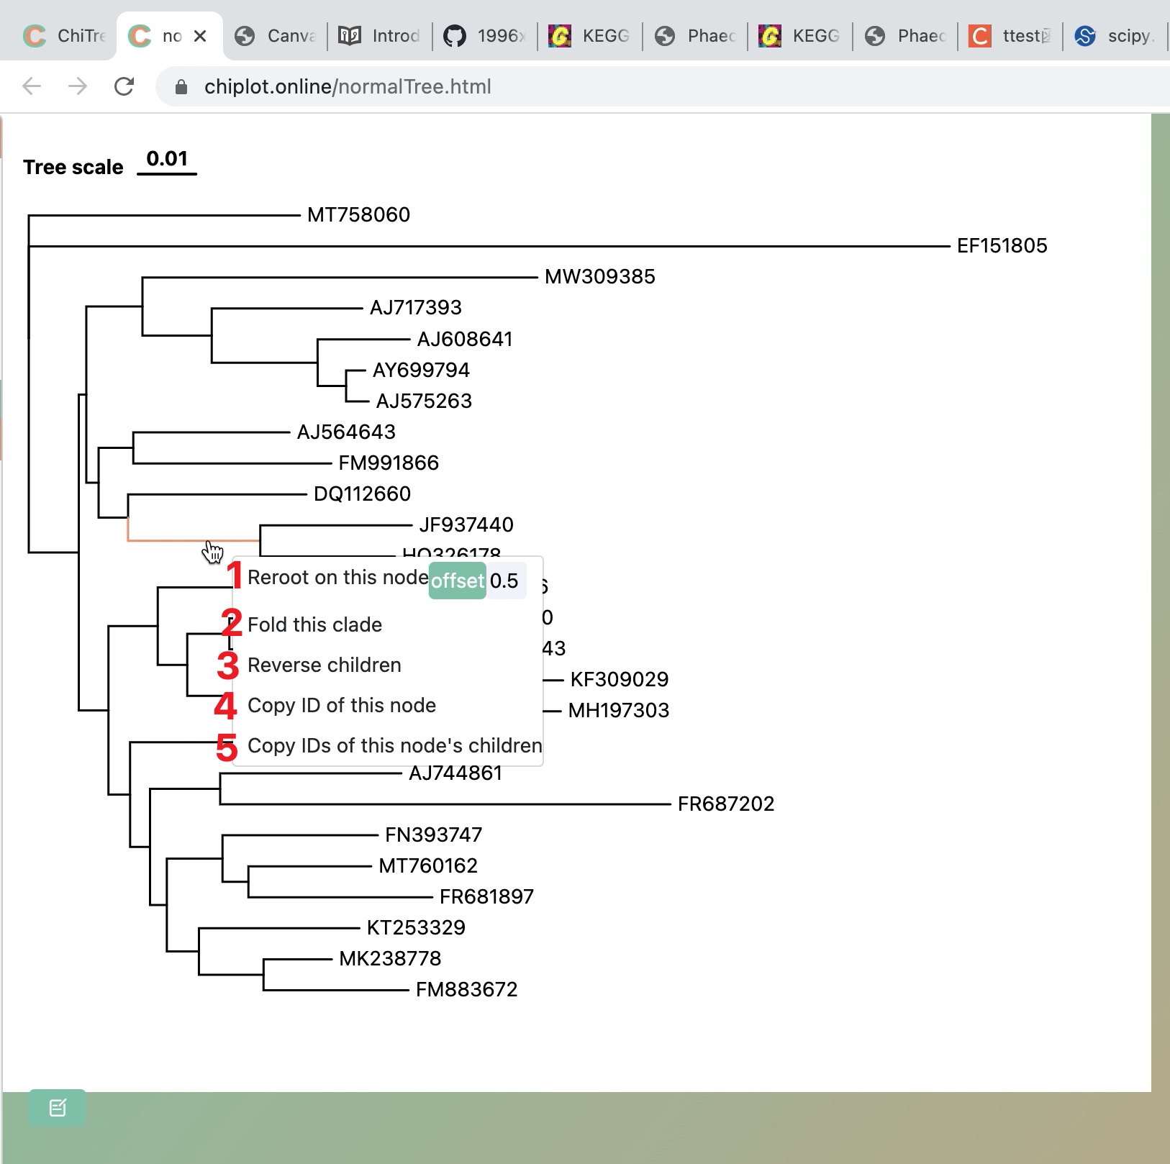This screenshot has height=1164, width=1170.
Task: Click leaf label AJ575263
Action: point(424,401)
